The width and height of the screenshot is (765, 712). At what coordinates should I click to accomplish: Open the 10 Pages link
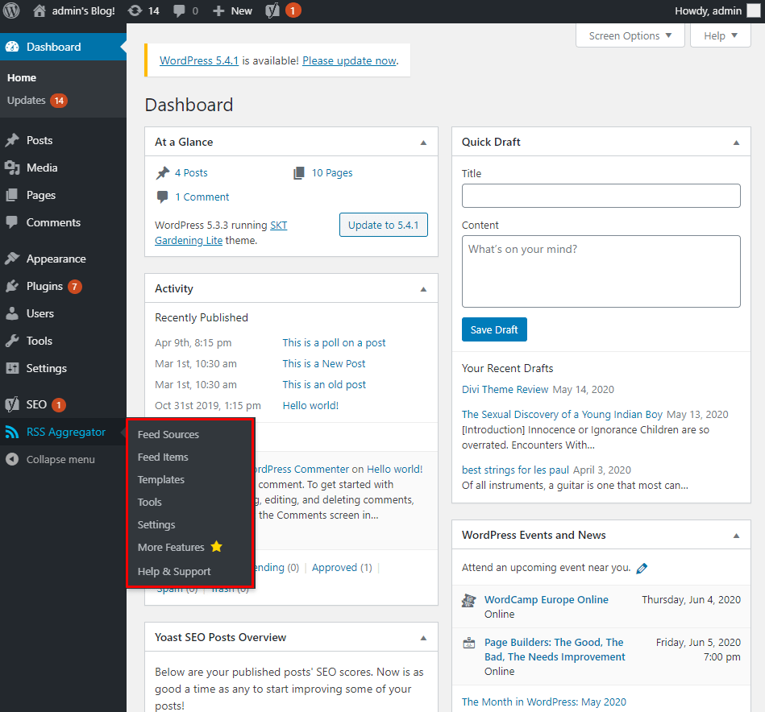[332, 172]
